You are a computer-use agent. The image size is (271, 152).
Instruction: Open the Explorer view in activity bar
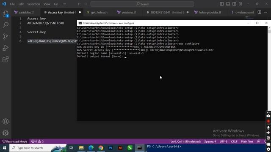coord(6,14)
